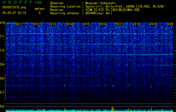Click the 2017 time axis label

(119, 24)
